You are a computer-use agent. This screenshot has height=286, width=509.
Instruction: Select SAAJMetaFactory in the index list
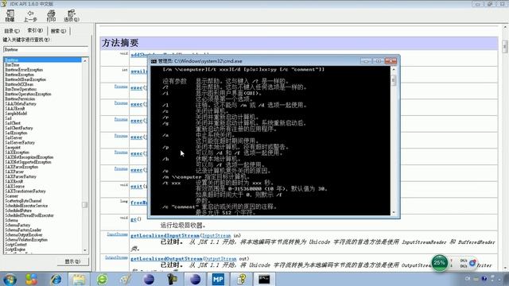(x=21, y=104)
